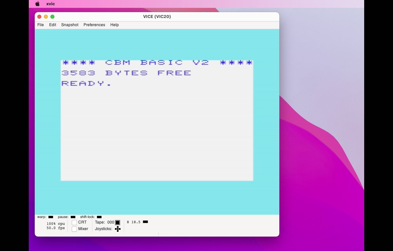Close the VICE window
Screen dimensions: 393x251
(39, 17)
